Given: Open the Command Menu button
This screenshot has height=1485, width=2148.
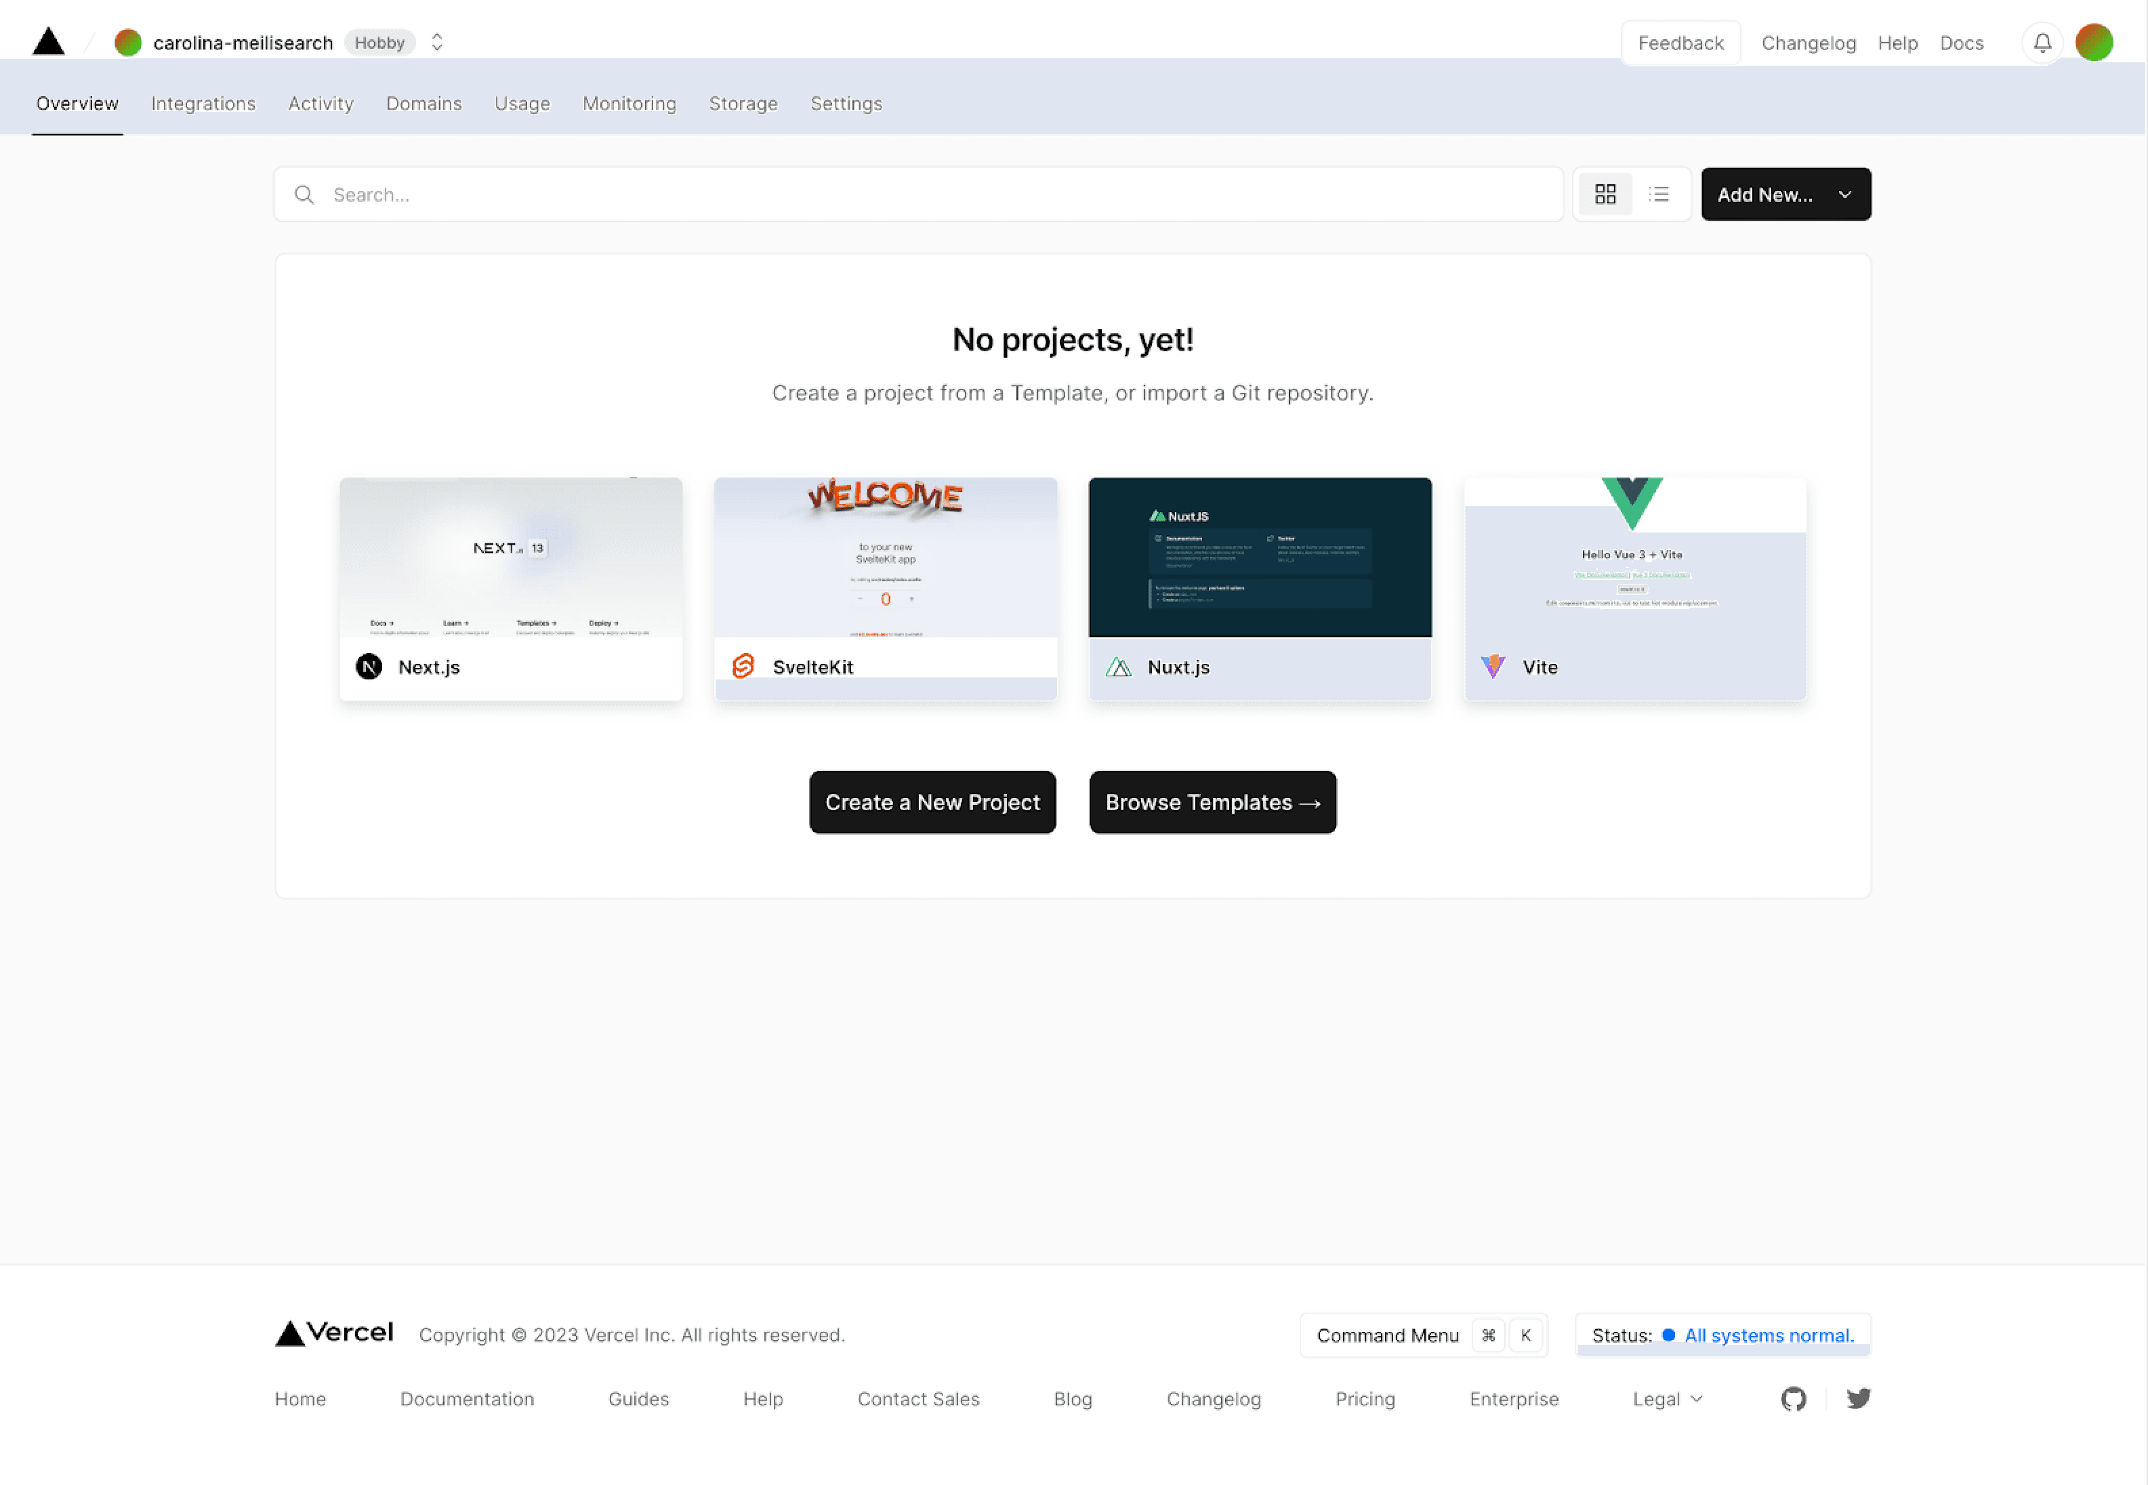Looking at the screenshot, I should point(1423,1336).
